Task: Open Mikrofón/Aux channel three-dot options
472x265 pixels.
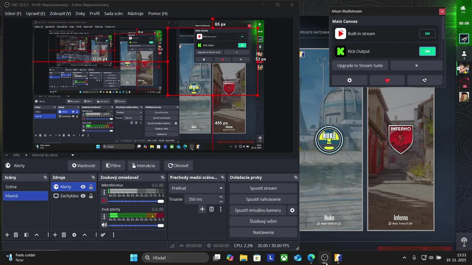Action: pos(104,192)
